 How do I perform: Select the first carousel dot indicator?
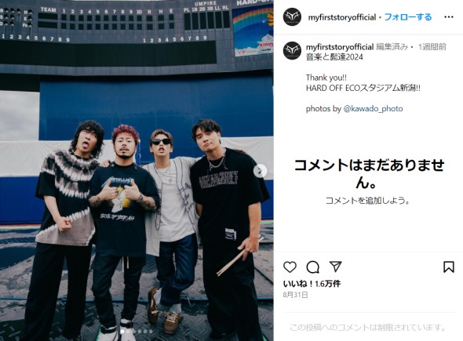122,332
